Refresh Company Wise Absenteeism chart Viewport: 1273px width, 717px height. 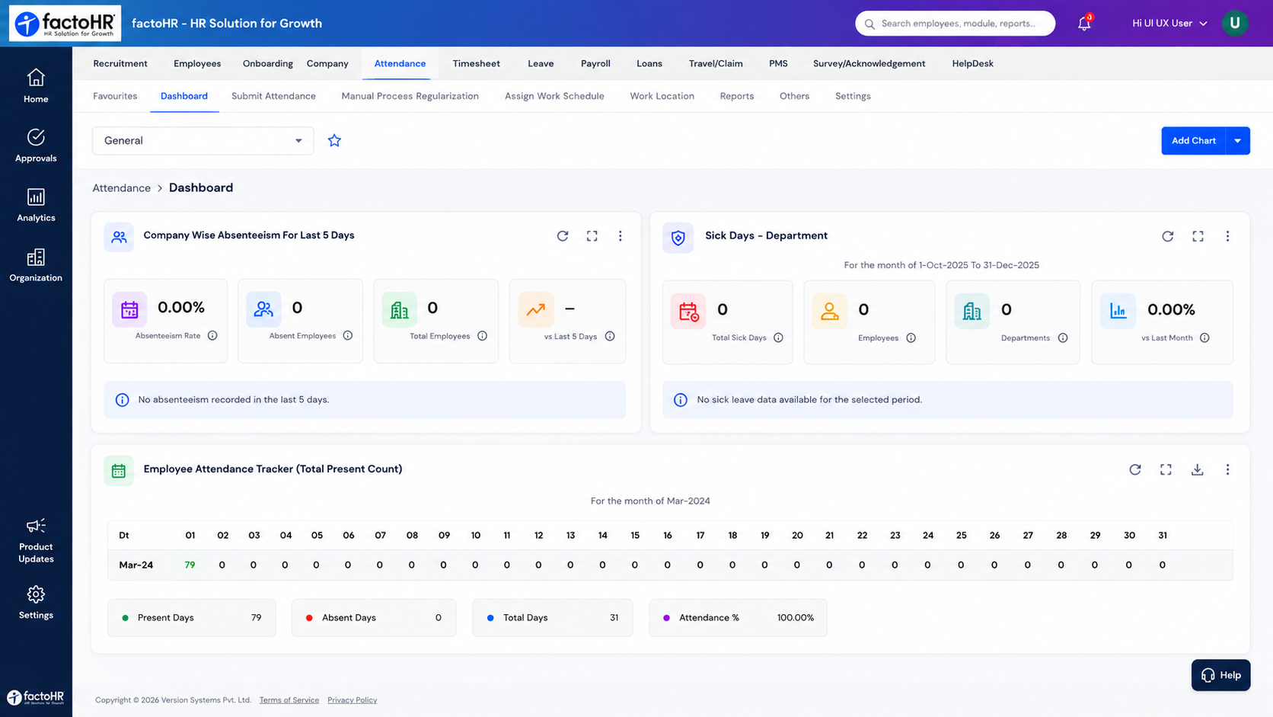[x=563, y=236]
